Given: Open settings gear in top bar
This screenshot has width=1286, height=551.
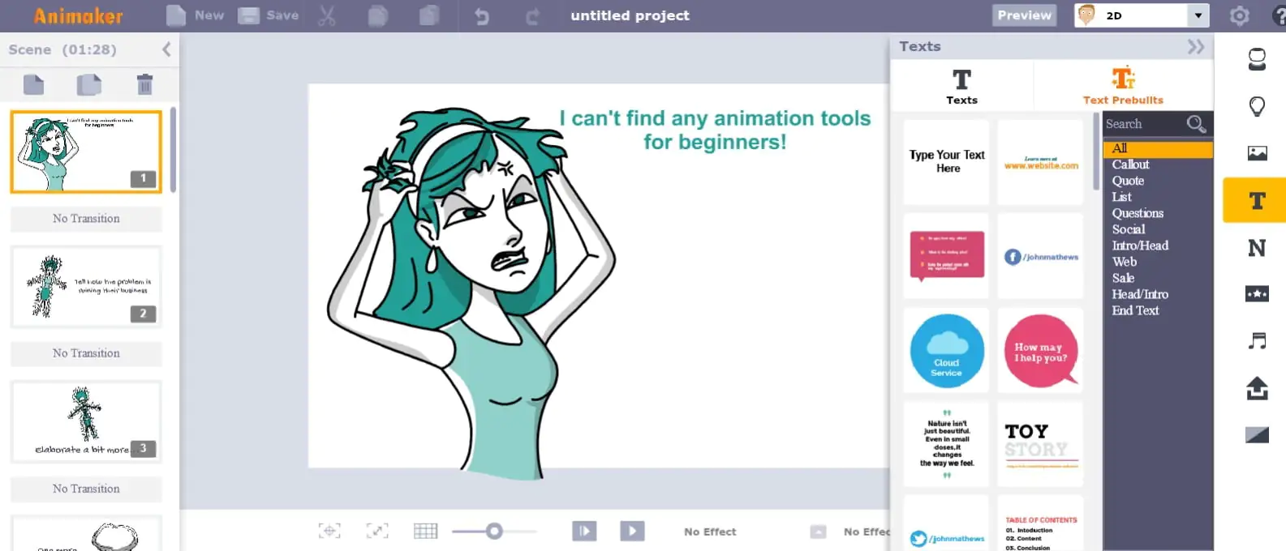Looking at the screenshot, I should pos(1239,16).
